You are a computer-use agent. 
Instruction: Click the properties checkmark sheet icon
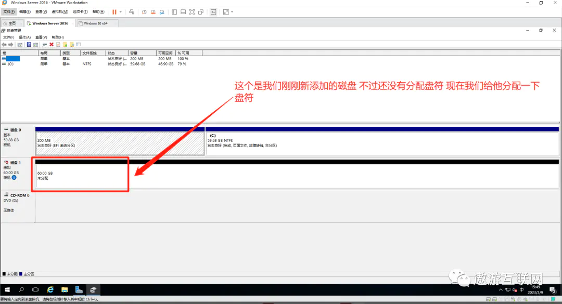58,45
